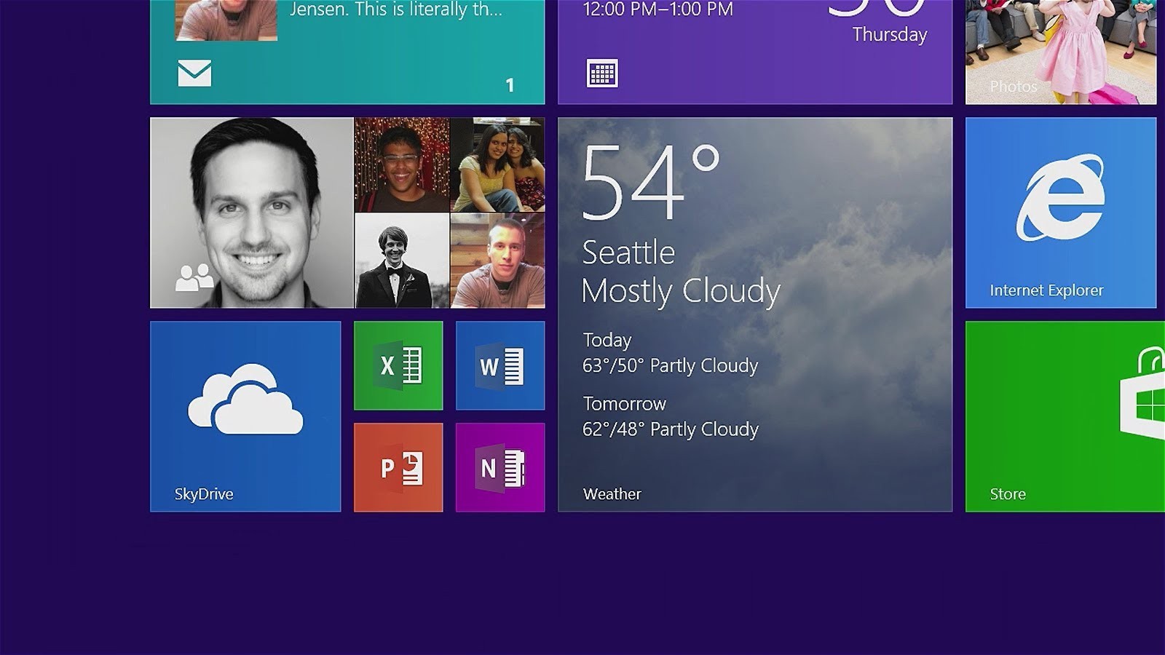Click the unread mail count badge
The height and width of the screenshot is (655, 1165).
click(510, 85)
